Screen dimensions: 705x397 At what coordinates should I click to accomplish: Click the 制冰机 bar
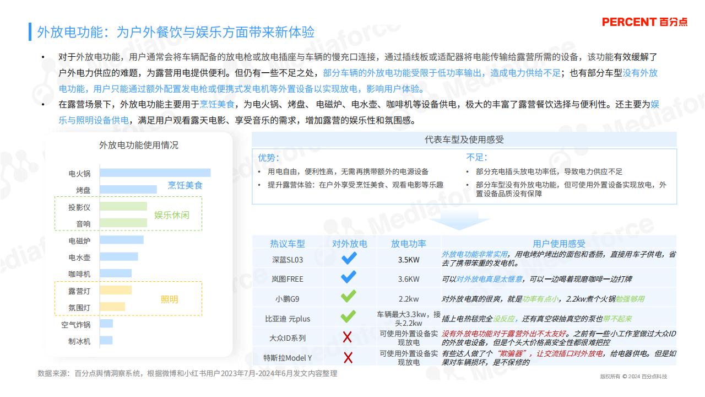[x=106, y=340]
